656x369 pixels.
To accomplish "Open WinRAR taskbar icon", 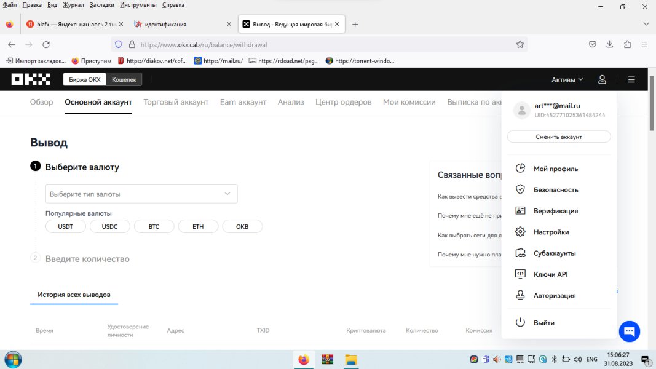I will click(x=327, y=359).
